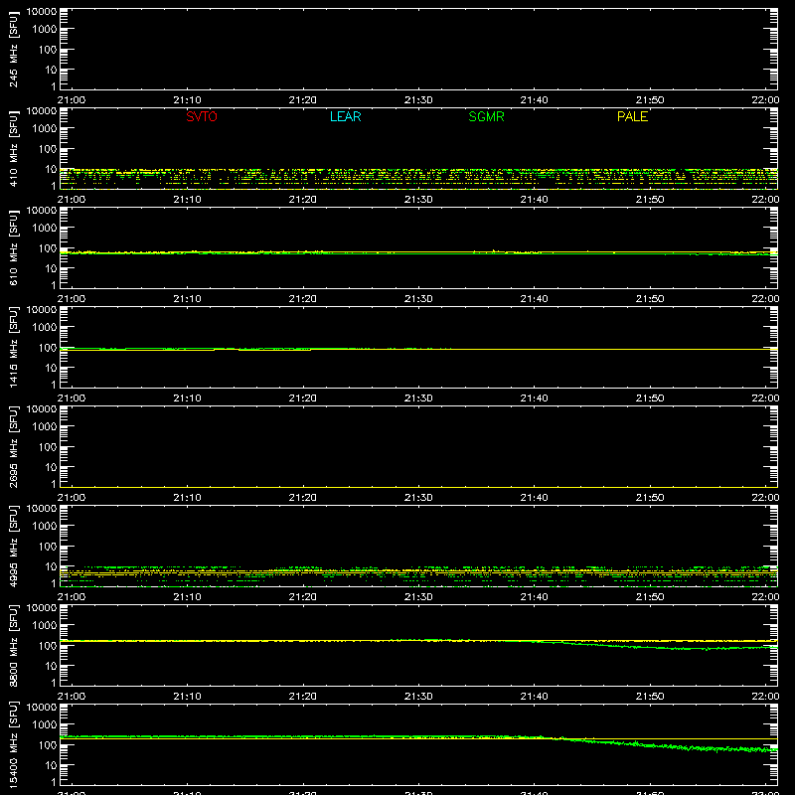
Task: Click the PALE station legend label
Action: click(632, 116)
